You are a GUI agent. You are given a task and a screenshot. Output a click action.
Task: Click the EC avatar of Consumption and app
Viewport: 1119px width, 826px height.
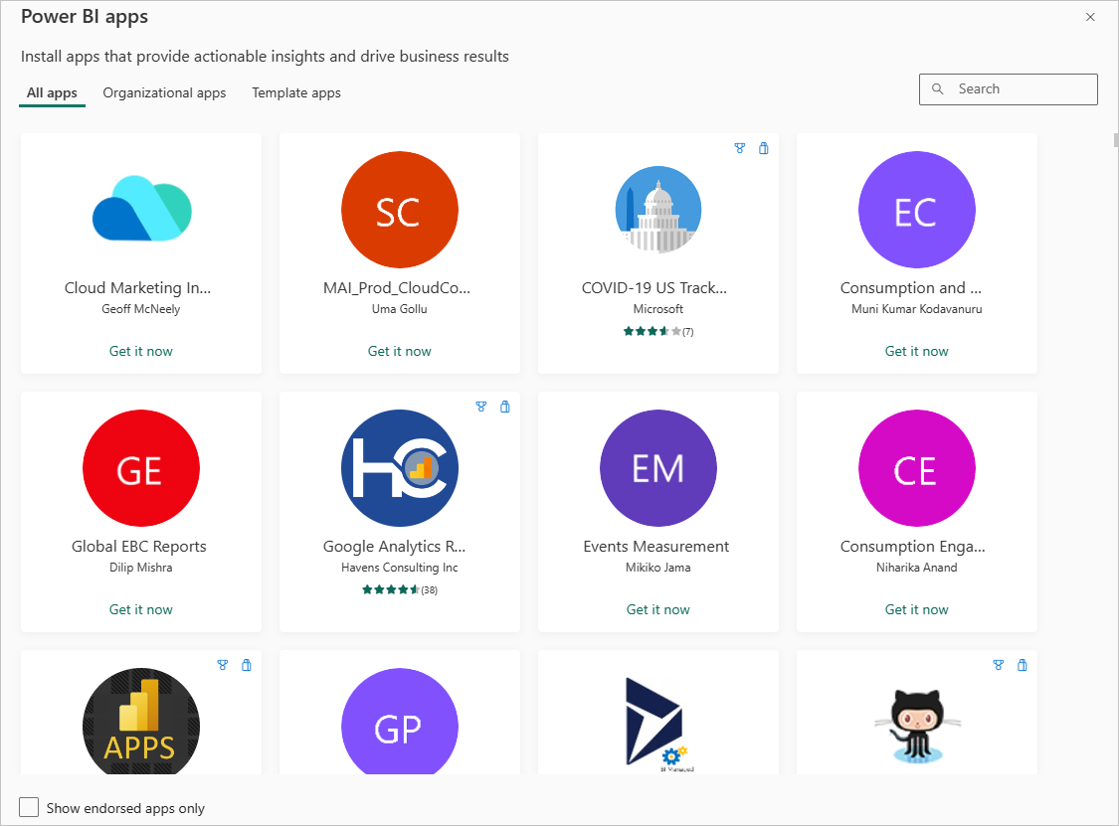(x=916, y=210)
